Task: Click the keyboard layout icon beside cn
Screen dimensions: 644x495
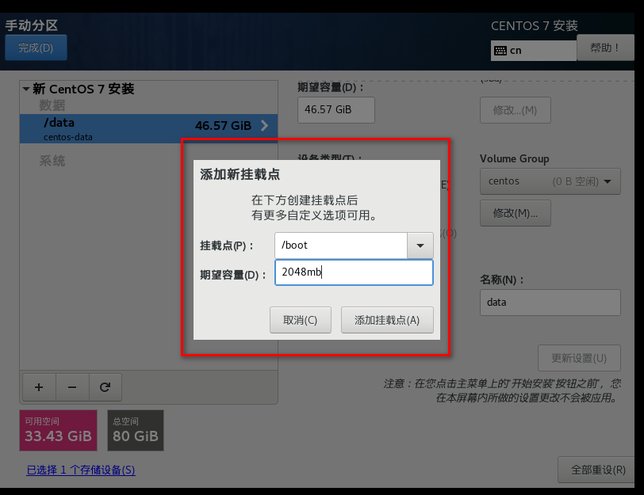Action: 500,51
